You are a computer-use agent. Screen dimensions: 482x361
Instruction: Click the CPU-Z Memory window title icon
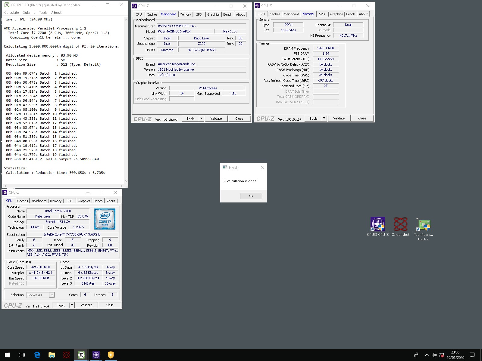(257, 5)
